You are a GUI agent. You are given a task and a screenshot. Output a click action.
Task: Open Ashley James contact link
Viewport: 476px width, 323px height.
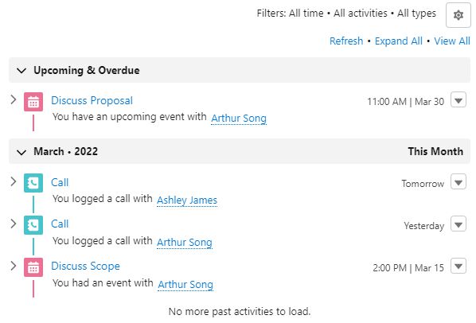pyautogui.click(x=187, y=200)
